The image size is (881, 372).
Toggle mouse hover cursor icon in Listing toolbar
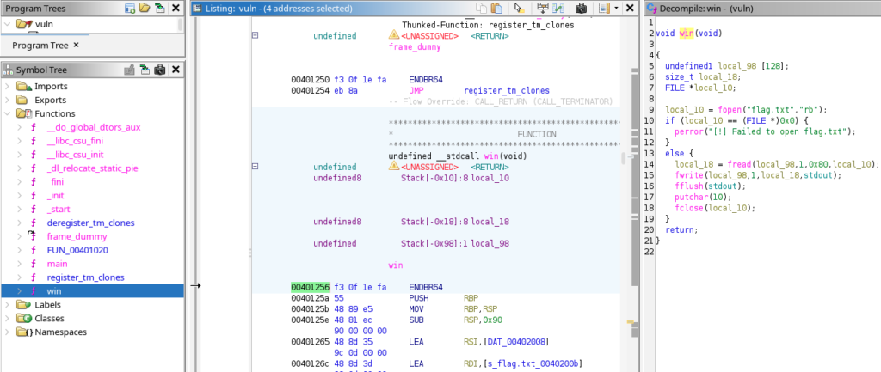click(520, 9)
